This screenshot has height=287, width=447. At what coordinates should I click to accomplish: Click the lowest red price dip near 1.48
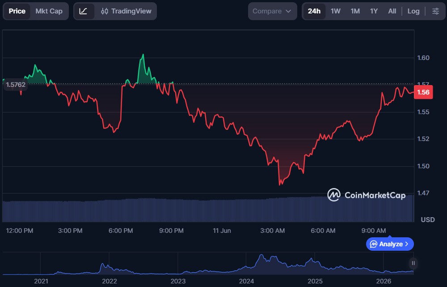[x=280, y=184]
